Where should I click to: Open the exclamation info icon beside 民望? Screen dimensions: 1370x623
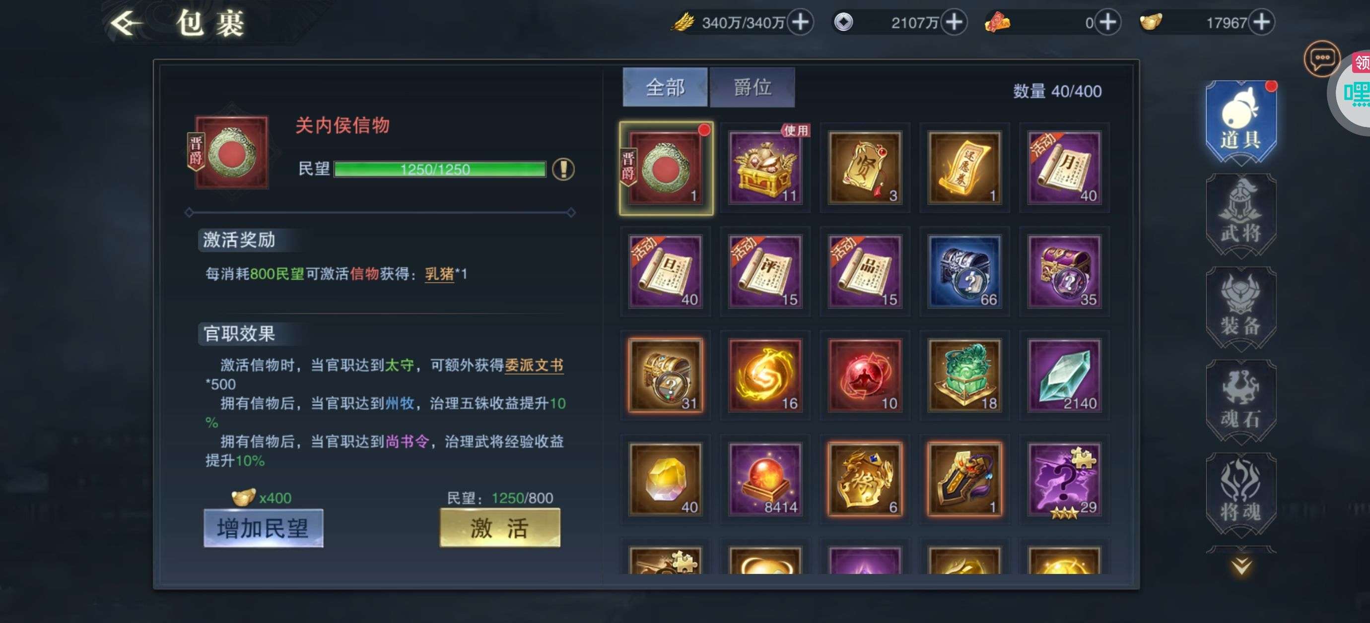point(563,170)
